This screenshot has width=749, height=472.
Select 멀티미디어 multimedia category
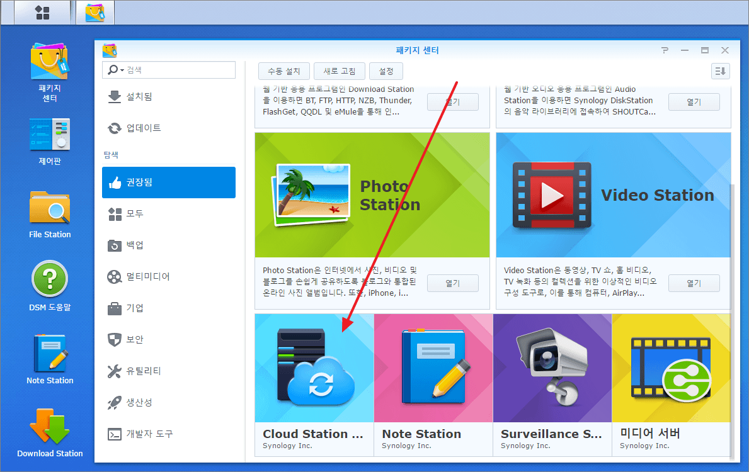169,276
